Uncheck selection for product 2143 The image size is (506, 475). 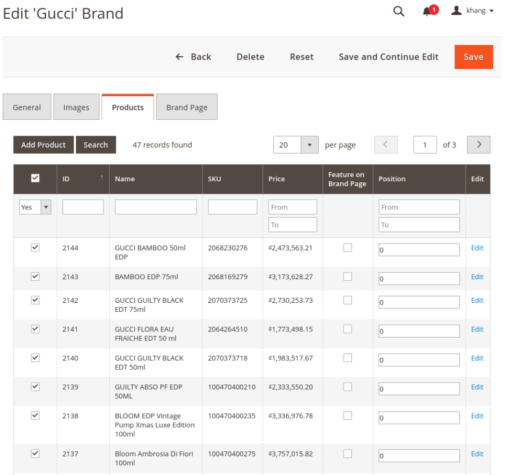click(35, 276)
